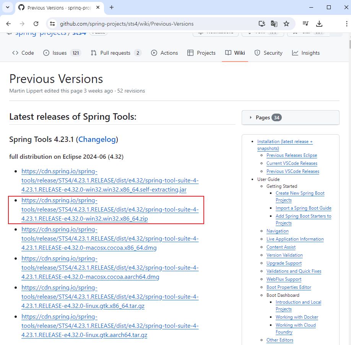This screenshot has width=351, height=345.
Task: Open the Changelog link
Action: coord(97,140)
